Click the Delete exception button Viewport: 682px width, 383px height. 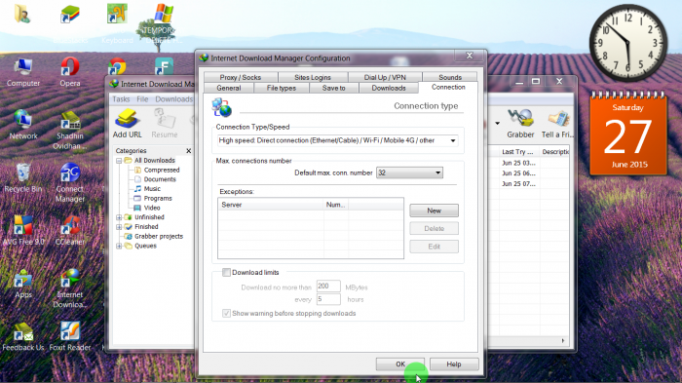[x=434, y=228]
